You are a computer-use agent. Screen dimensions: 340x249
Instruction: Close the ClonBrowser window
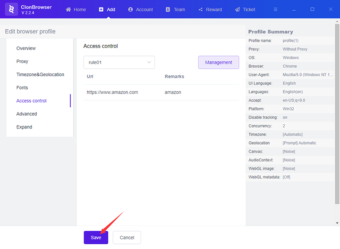tap(331, 9)
